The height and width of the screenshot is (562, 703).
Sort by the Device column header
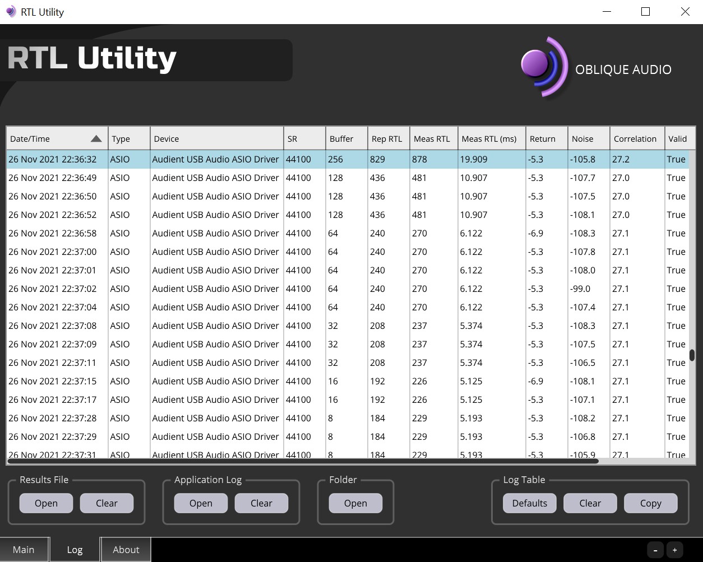tap(217, 139)
